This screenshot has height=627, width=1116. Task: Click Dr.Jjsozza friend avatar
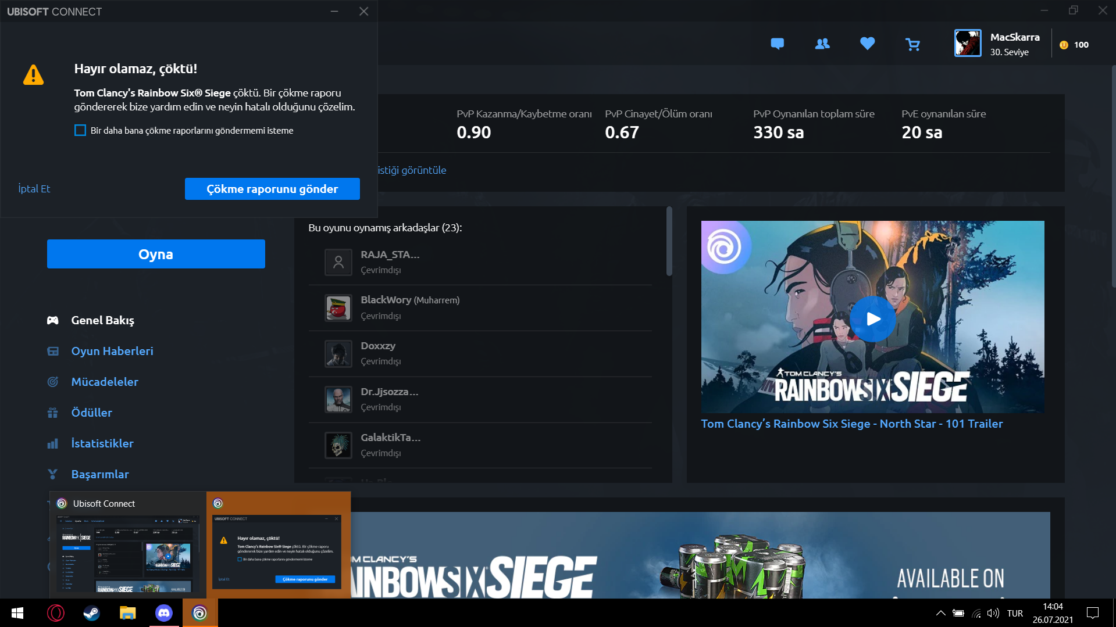338,400
